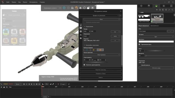Select the snapshot output mode icon
175x98 pixels.
tap(81, 24)
